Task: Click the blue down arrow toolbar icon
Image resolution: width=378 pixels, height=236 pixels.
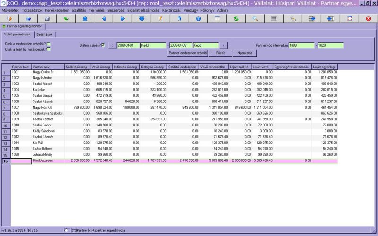Action: pyautogui.click(x=141, y=19)
